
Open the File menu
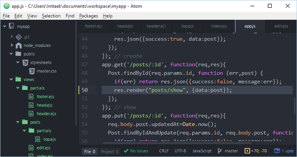pyautogui.click(x=6, y=16)
